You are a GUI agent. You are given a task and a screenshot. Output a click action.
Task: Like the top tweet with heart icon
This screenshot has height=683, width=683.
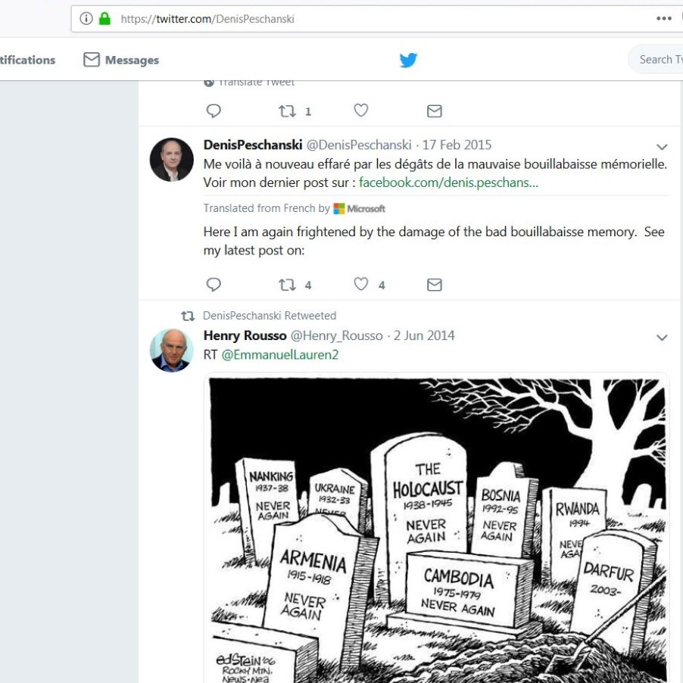click(x=360, y=111)
